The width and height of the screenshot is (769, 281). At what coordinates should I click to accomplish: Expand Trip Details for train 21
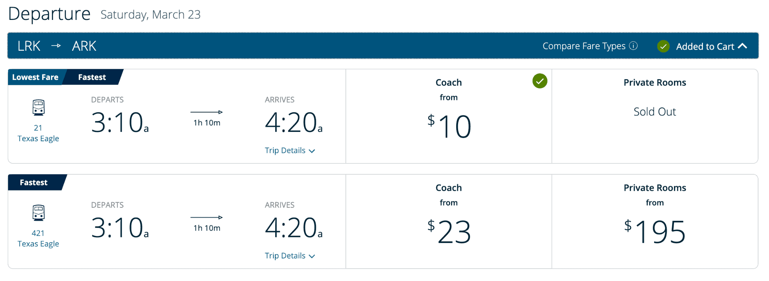tap(290, 151)
